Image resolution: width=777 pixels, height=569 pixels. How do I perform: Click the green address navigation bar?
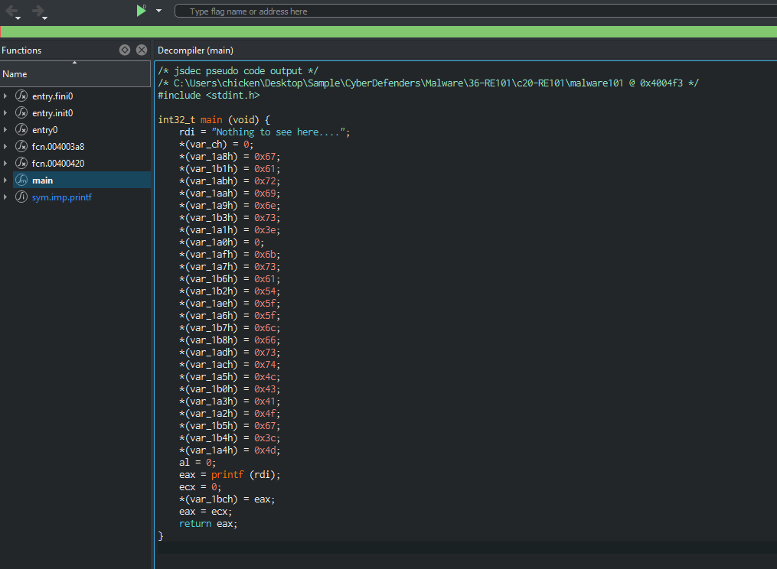pos(388,31)
